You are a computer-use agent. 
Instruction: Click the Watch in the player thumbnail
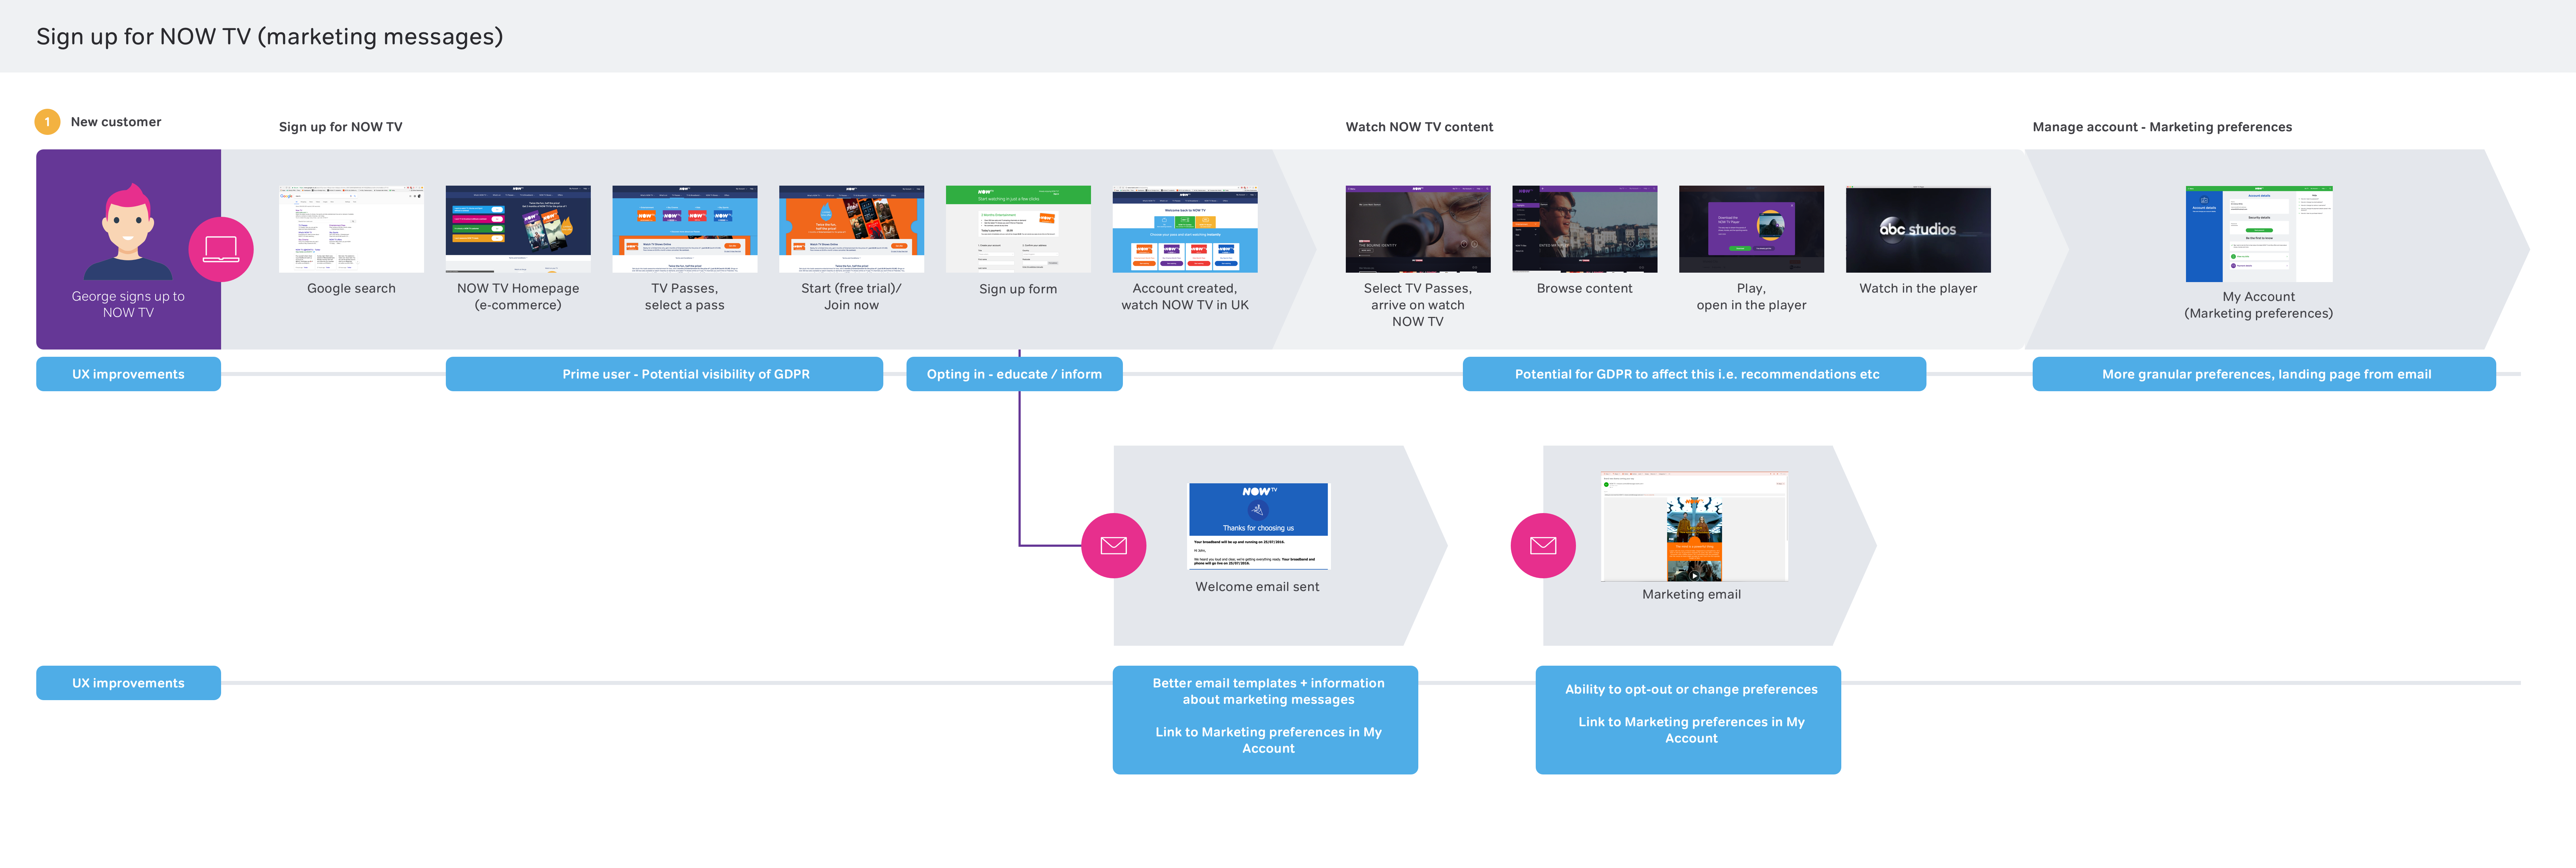click(1918, 229)
